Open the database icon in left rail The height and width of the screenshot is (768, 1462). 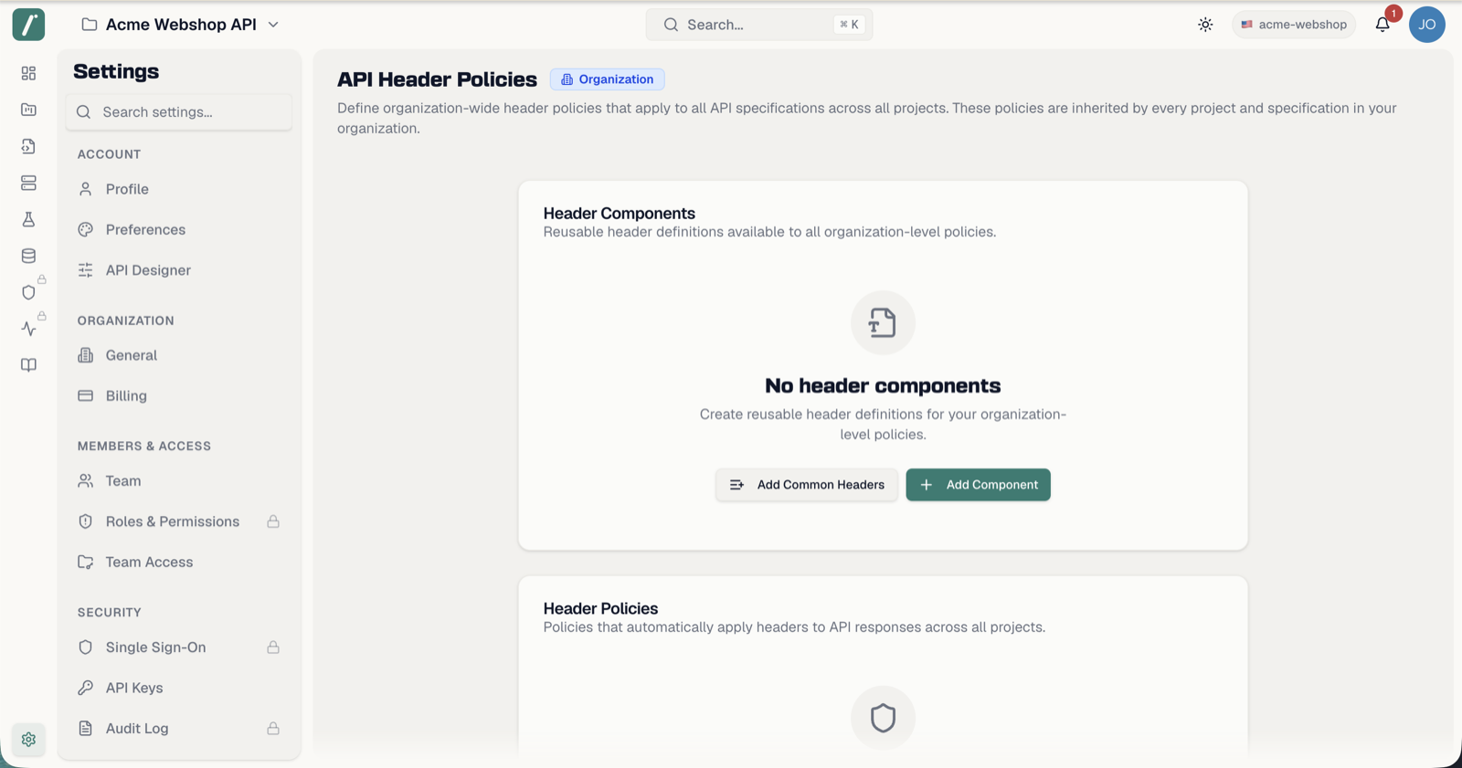click(x=28, y=256)
